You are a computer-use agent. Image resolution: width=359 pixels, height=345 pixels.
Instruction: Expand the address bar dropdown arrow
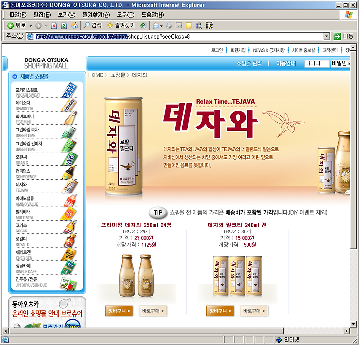point(327,36)
